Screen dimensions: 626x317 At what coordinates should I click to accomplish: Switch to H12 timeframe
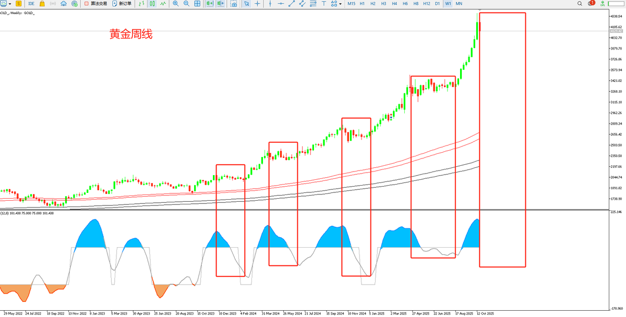[x=427, y=4]
